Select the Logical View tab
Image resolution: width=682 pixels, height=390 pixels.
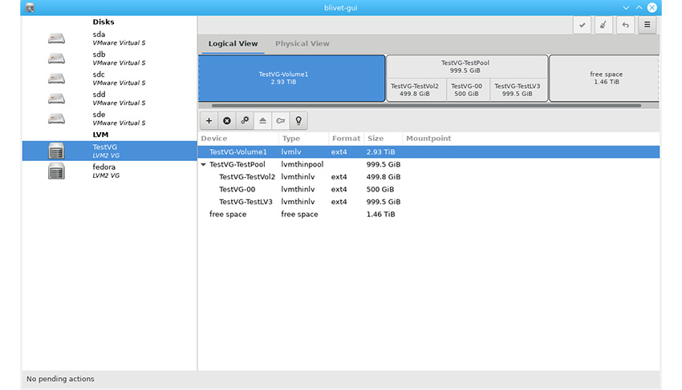click(233, 44)
